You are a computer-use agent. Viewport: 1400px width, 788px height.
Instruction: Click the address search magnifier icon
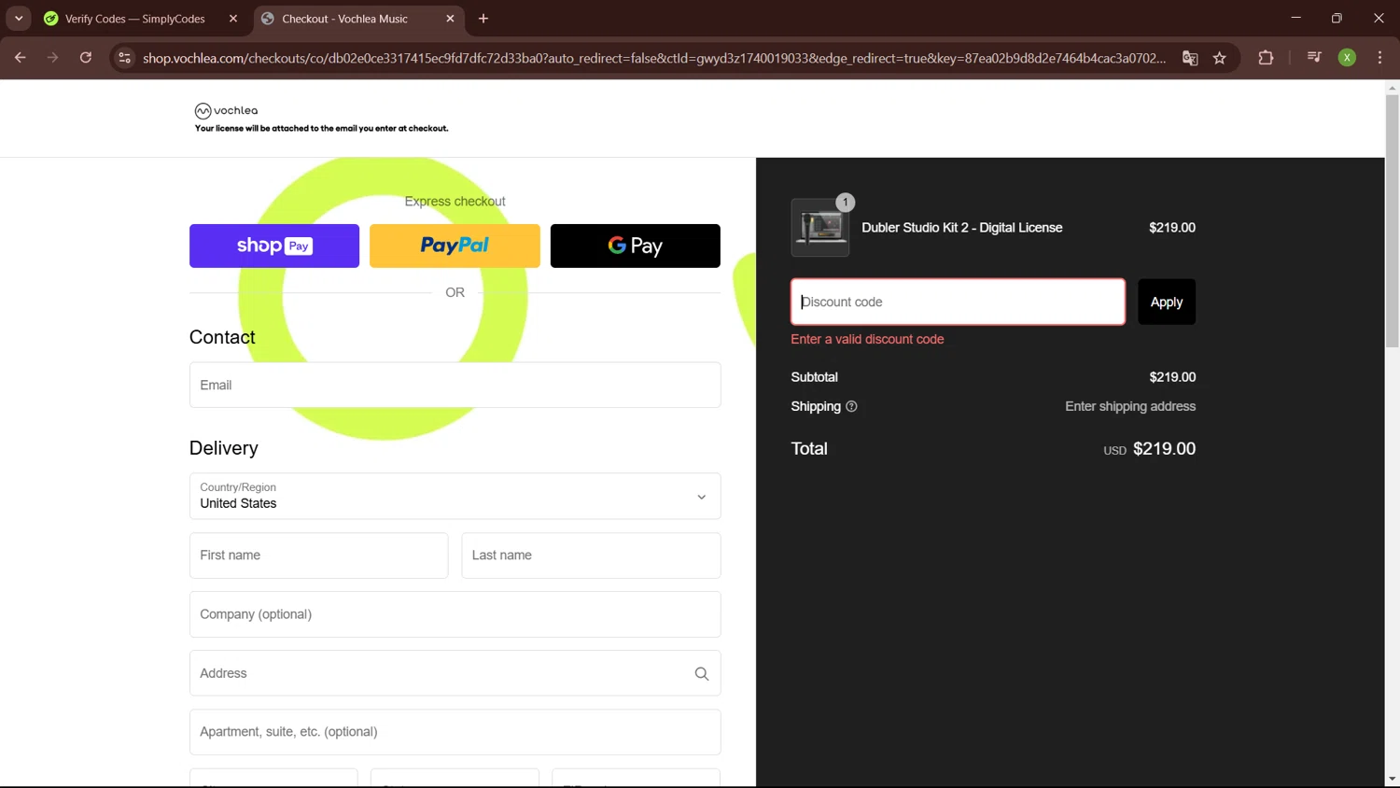tap(702, 674)
